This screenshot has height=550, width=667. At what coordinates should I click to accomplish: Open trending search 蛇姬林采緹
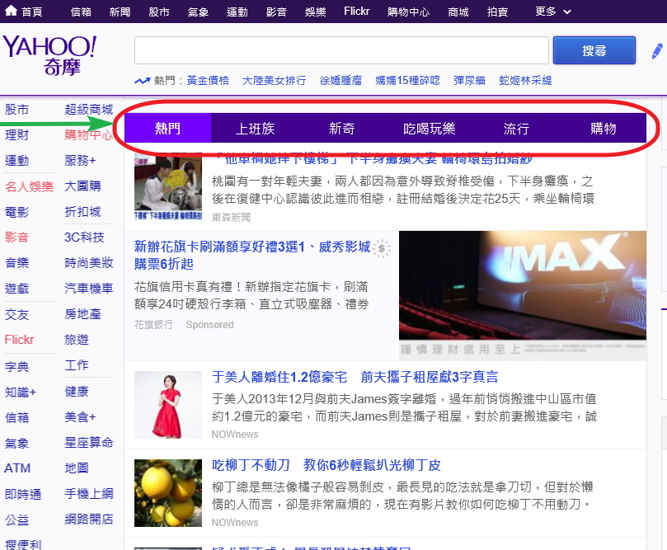[525, 80]
